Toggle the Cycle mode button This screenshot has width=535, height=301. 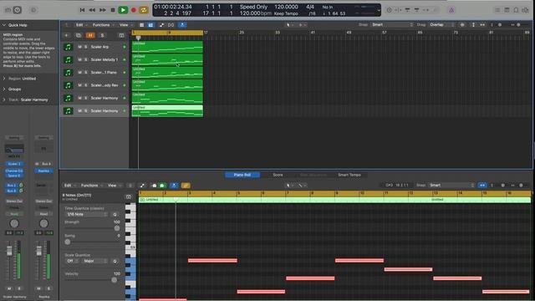point(144,10)
